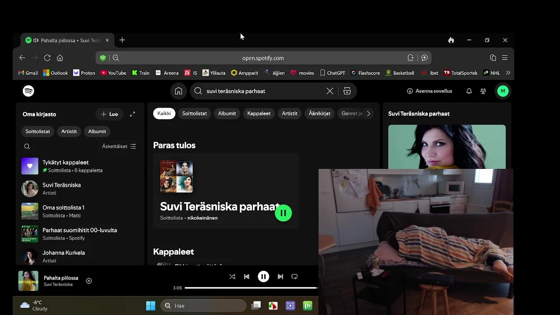560x315 pixels.
Task: Toggle repeat in player controls
Action: point(294,276)
